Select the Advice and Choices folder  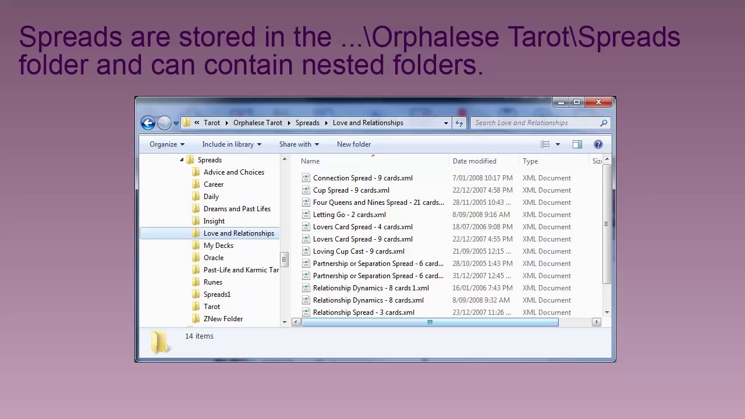point(234,172)
